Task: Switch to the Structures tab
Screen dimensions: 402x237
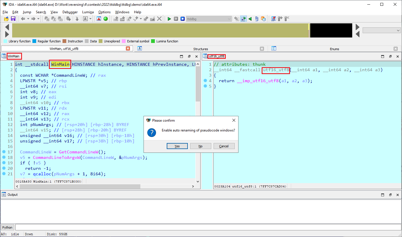Action: 201,49
